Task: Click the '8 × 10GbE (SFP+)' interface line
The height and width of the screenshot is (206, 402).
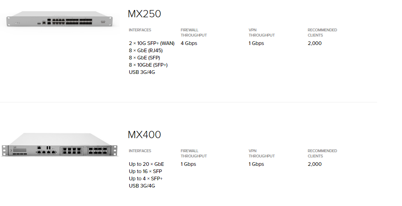Action: (x=148, y=65)
